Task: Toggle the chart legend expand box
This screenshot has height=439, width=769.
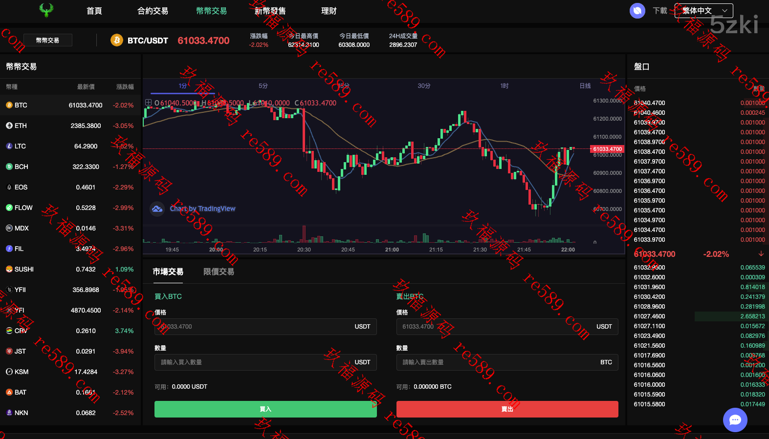Action: point(148,103)
